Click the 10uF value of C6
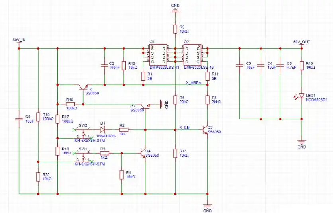The width and height of the screenshot is (333, 213). click(x=30, y=121)
